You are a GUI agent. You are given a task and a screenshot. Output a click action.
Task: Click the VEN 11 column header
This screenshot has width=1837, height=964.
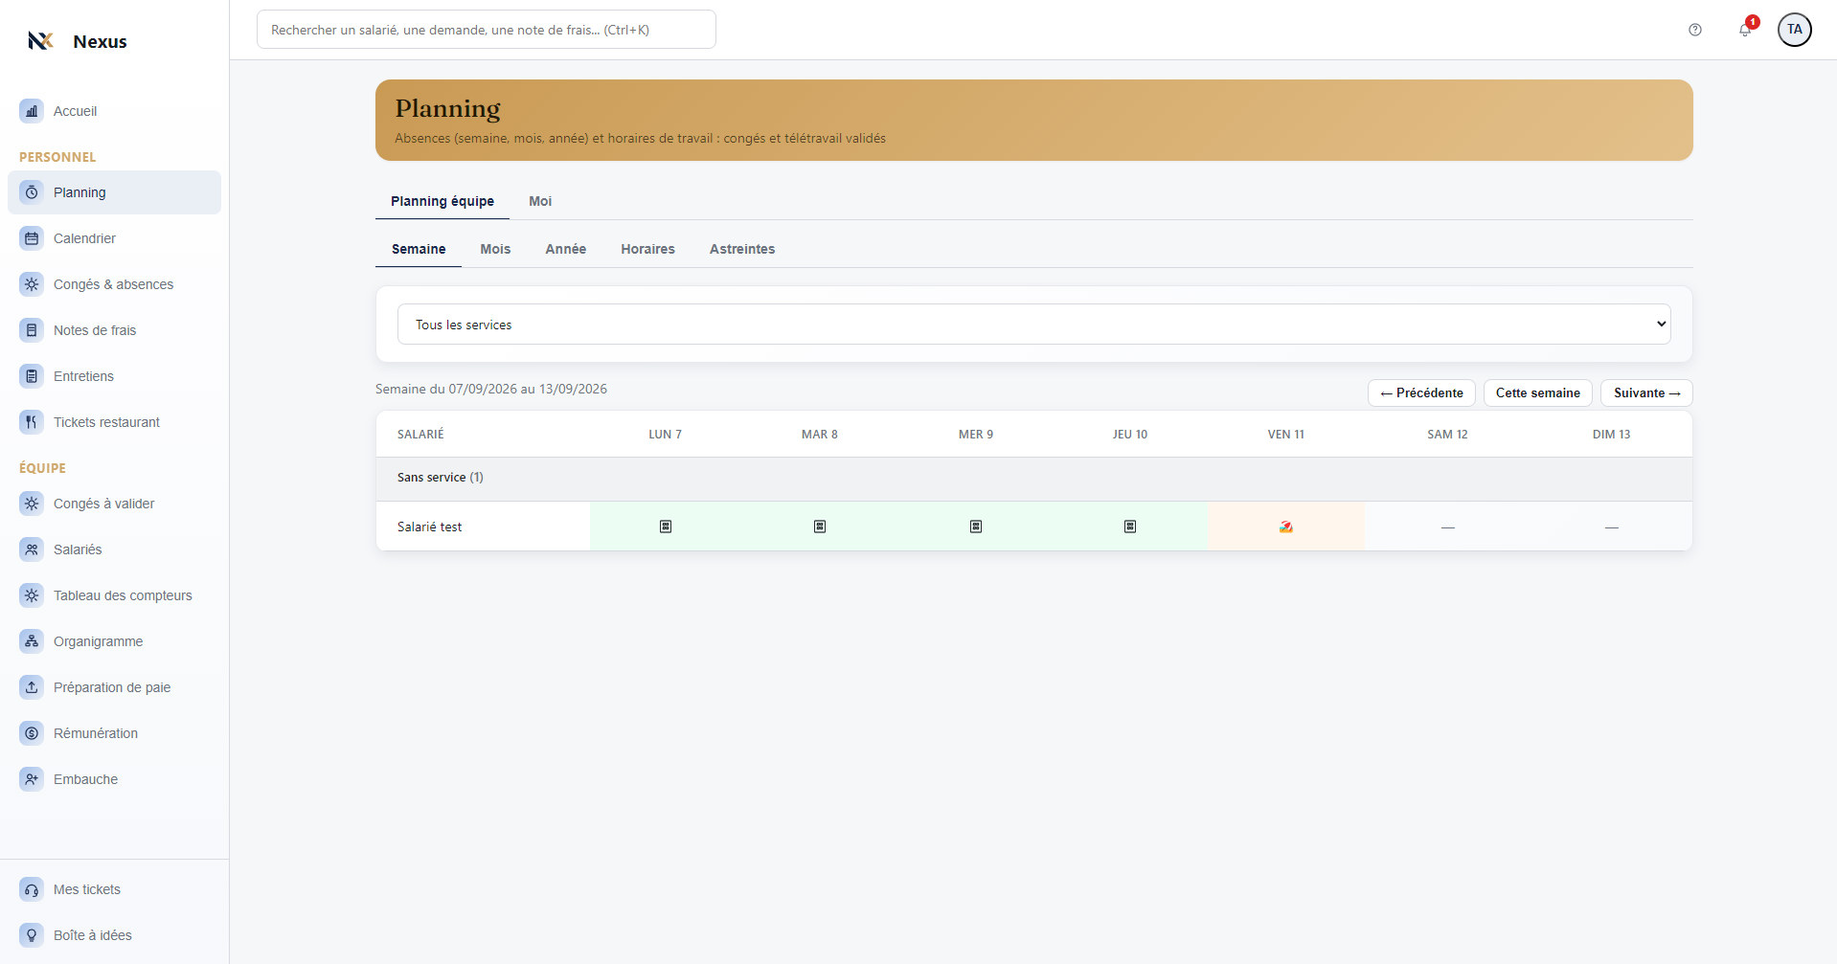[1286, 435]
